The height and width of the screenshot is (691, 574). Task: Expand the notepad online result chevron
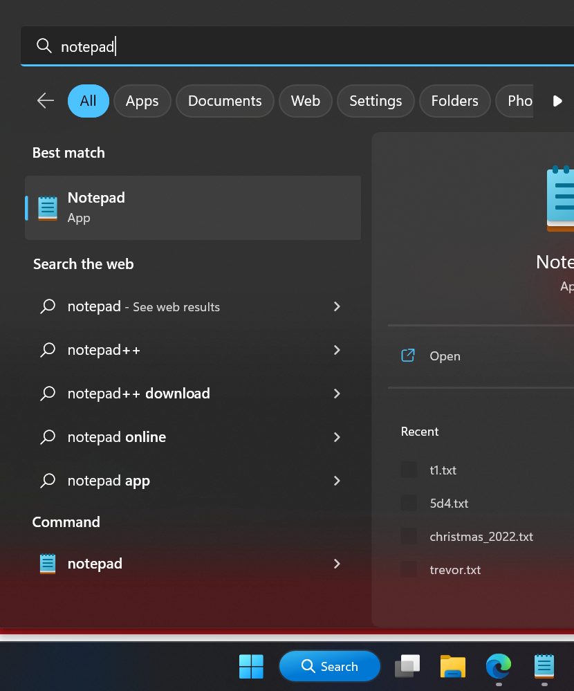pyautogui.click(x=337, y=437)
